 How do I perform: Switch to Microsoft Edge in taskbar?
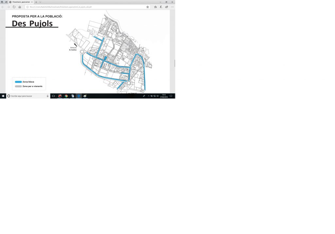[x=79, y=96]
